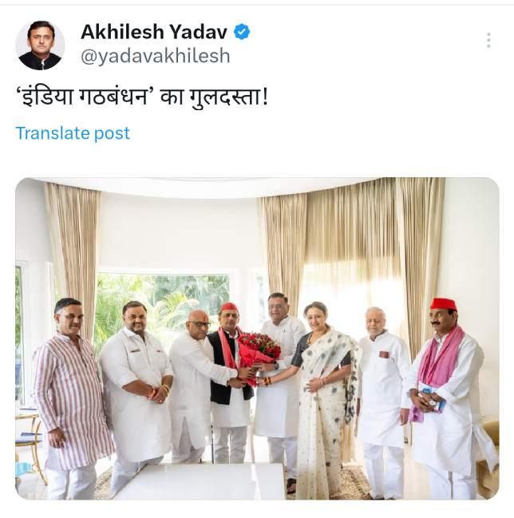Click the red rose bouquet in photo

[x=258, y=354]
